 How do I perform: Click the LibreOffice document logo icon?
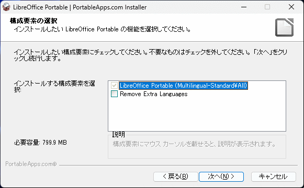284,27
